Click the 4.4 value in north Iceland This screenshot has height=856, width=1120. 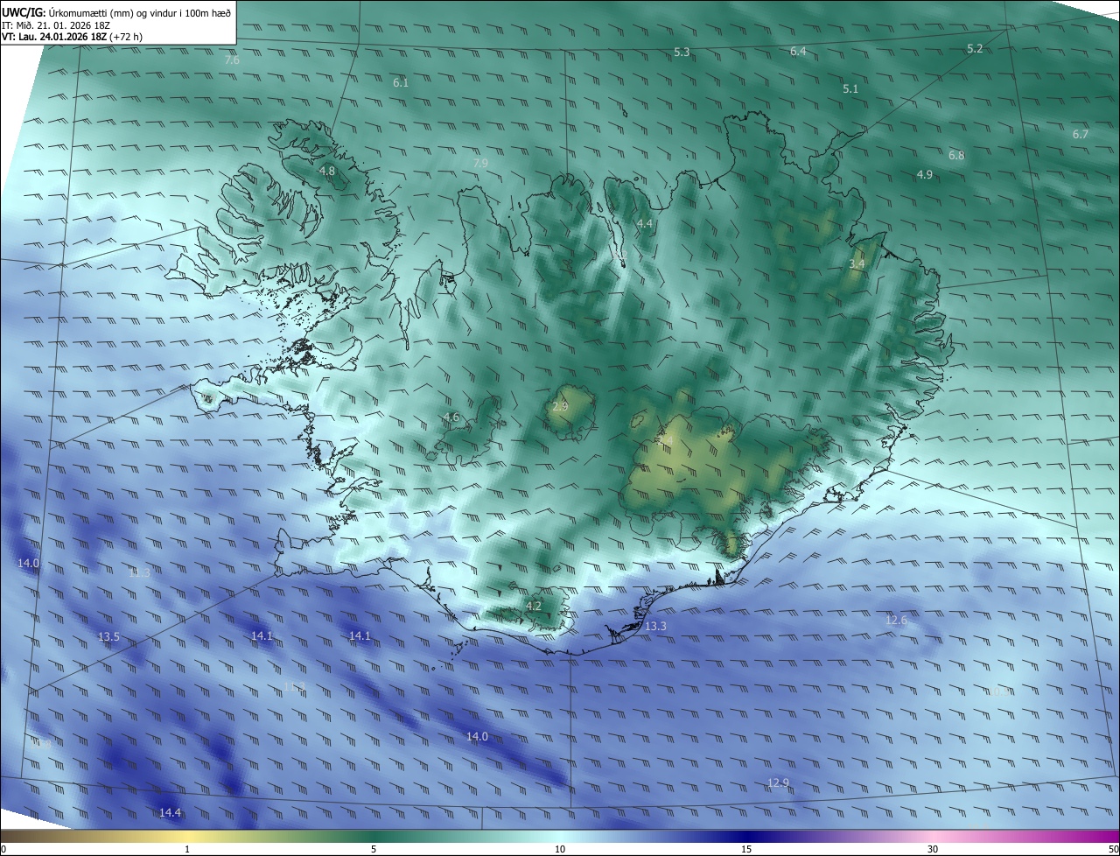point(645,224)
